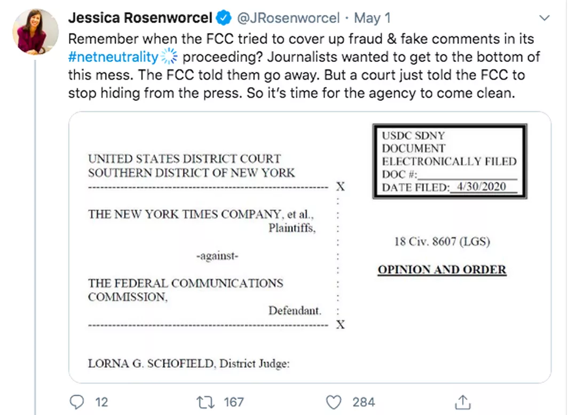The width and height of the screenshot is (583, 415).
Task: Open the May 1 timestamp link
Action: (372, 18)
